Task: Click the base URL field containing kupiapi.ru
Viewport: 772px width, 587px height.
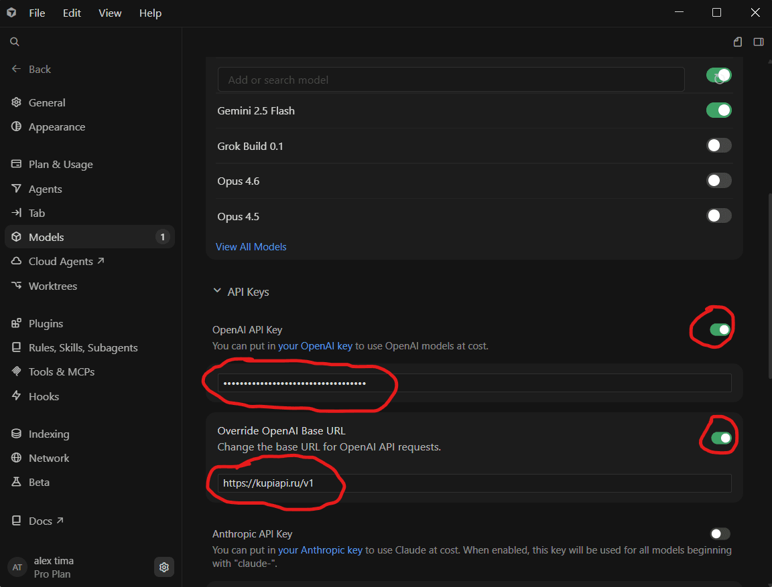Action: pos(474,483)
